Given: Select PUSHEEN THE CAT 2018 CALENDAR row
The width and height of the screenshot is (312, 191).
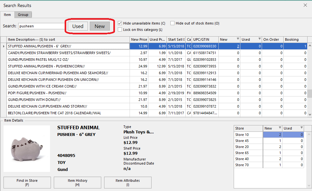Looking at the screenshot, I should coord(157,113).
